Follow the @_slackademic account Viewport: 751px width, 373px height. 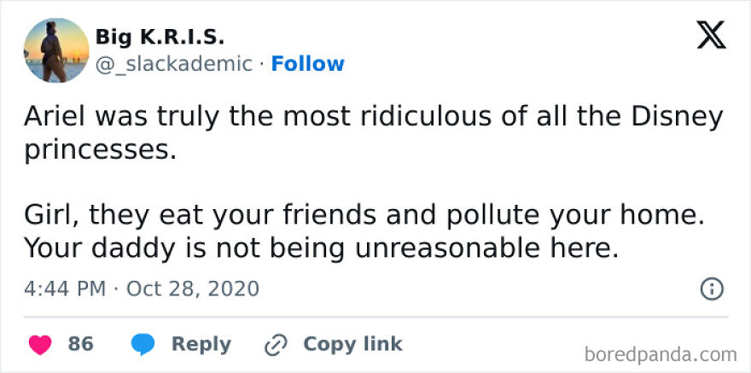point(307,64)
